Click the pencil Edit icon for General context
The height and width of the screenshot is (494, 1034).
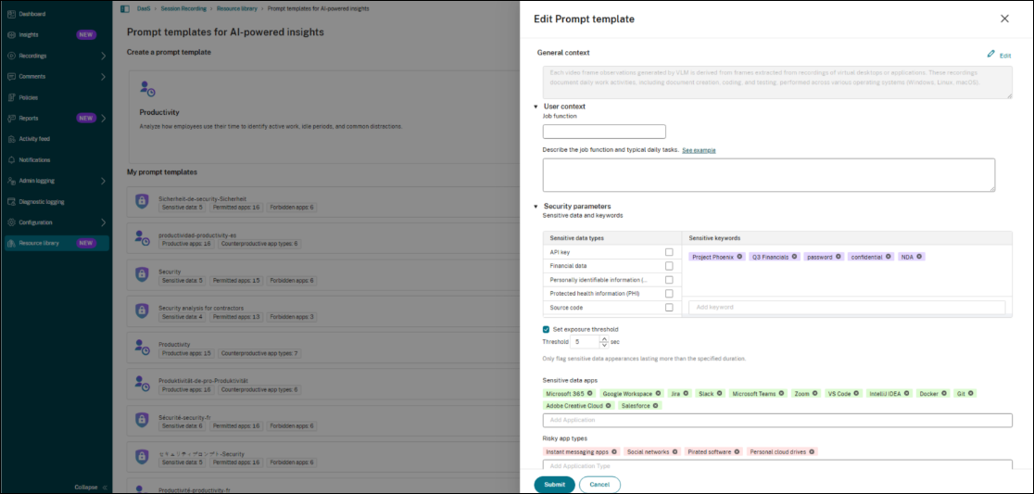tap(991, 55)
